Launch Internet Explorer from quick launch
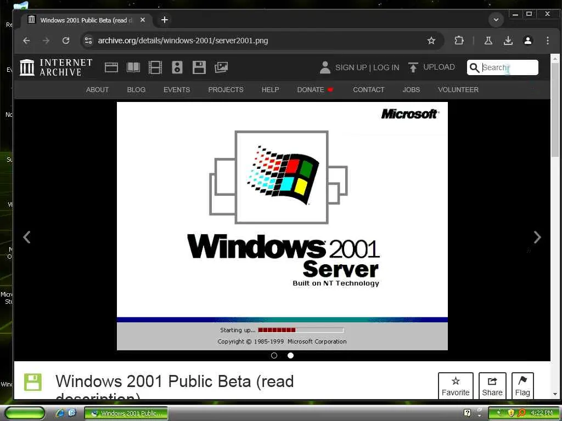 (x=60, y=413)
